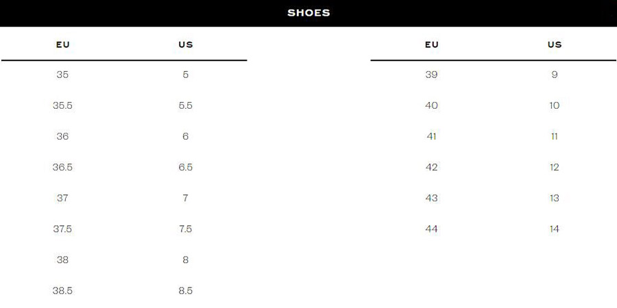Click EU size 39 cell
617x308 pixels.
click(x=432, y=75)
